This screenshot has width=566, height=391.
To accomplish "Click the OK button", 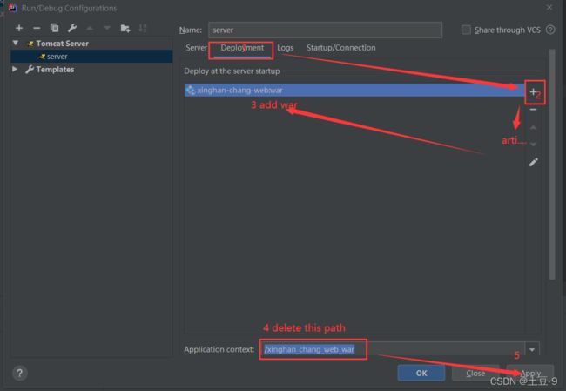I will click(x=421, y=373).
